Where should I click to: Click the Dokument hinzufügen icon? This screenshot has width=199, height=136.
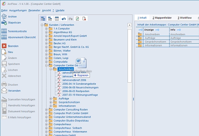[x=4, y=111]
